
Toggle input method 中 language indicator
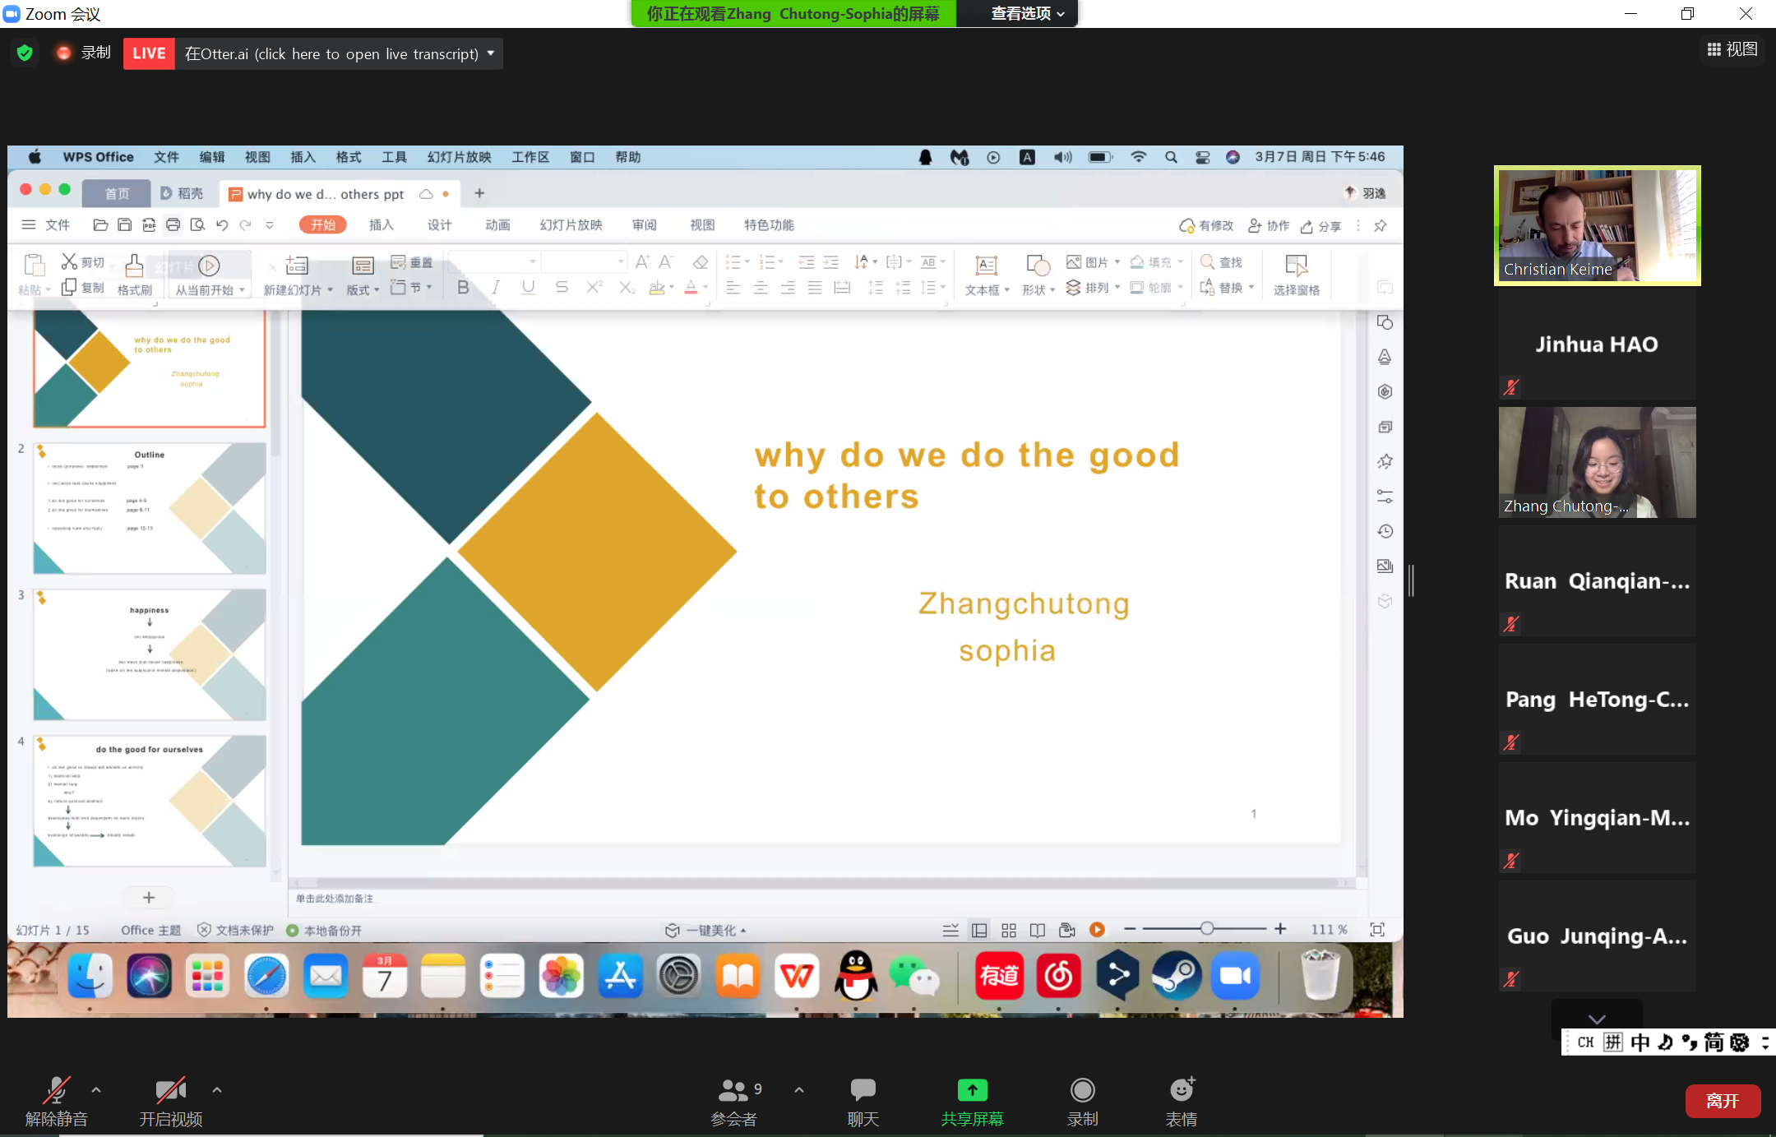[x=1640, y=1042]
